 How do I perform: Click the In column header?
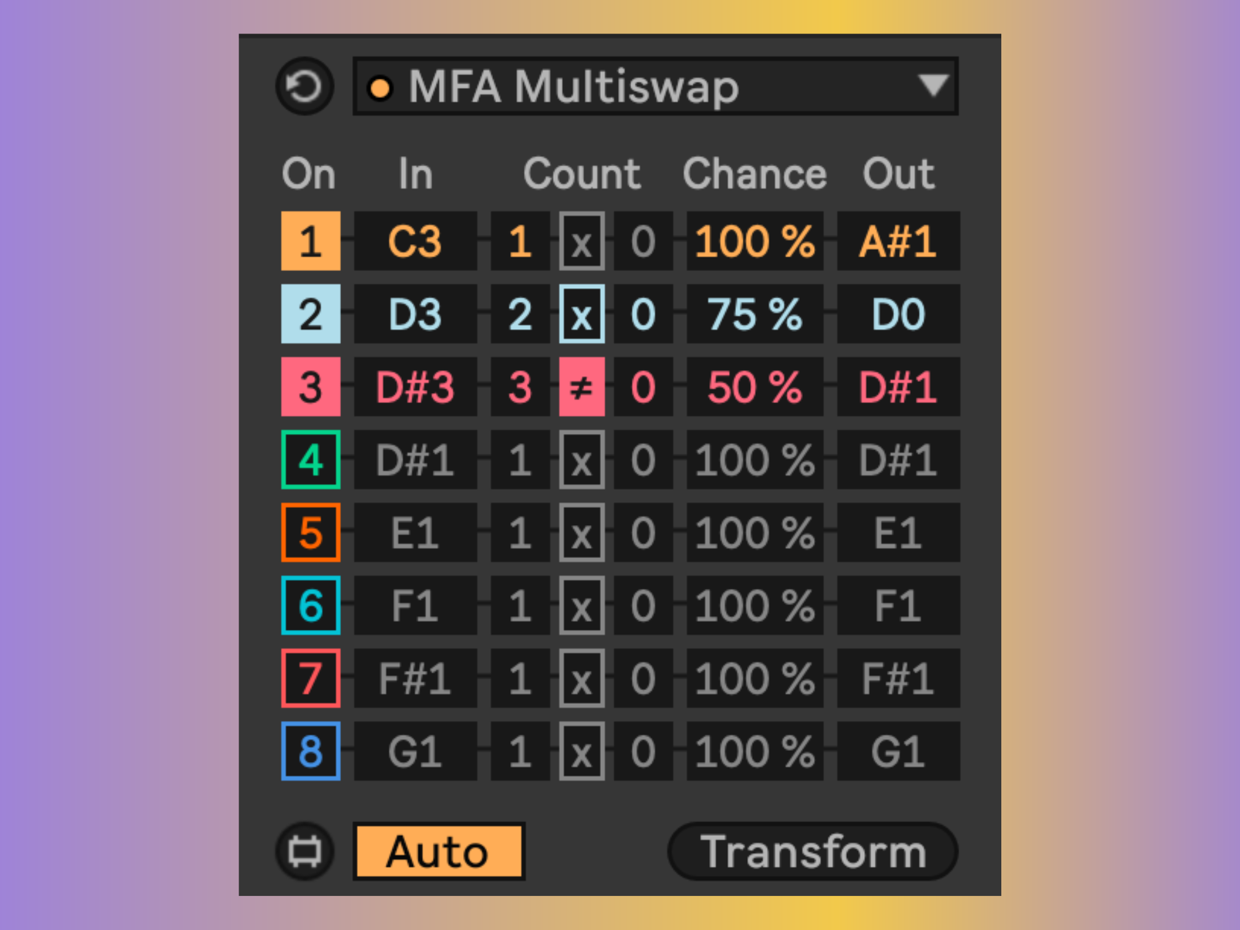click(415, 174)
